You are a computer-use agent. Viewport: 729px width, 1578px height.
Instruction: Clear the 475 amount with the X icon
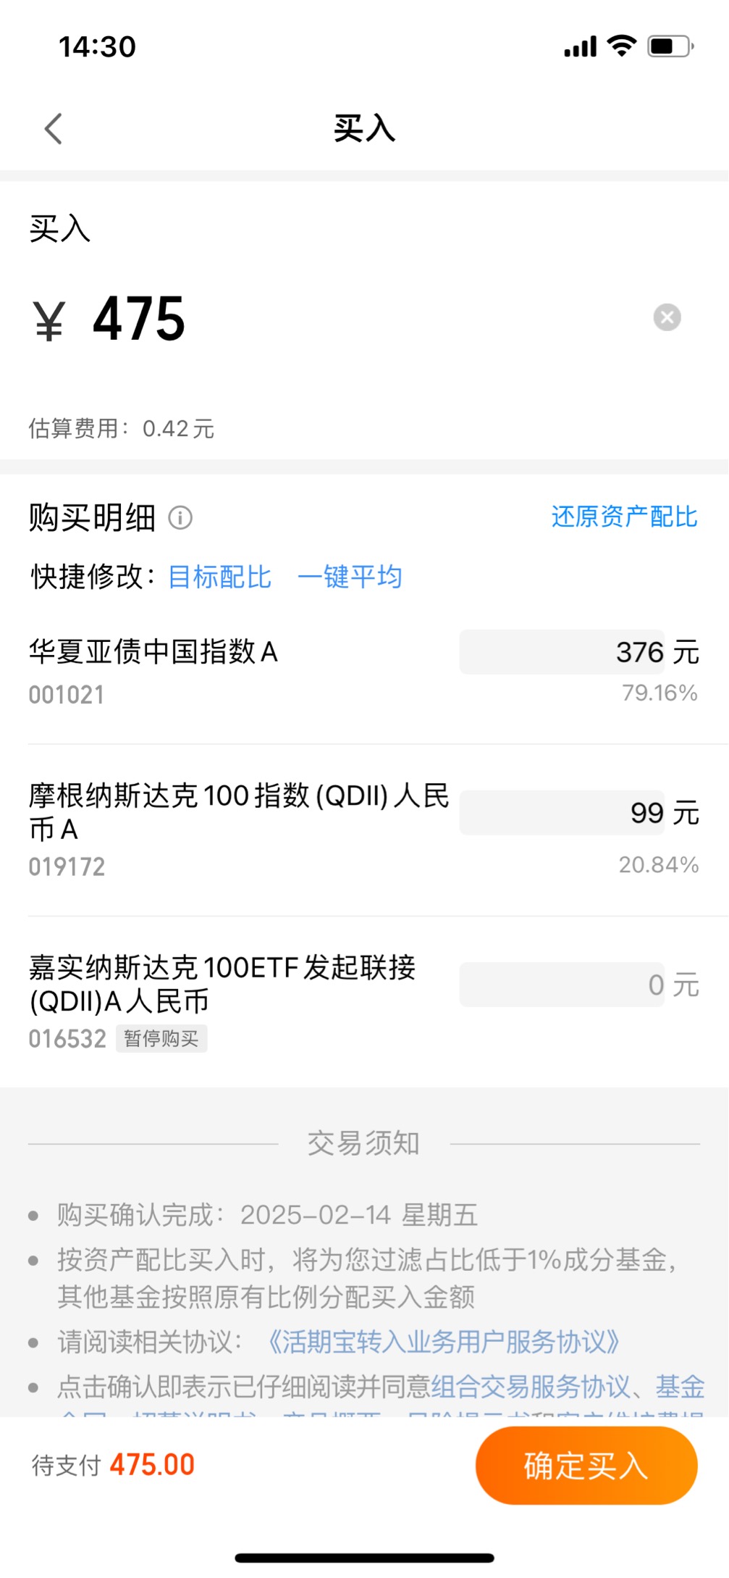tap(667, 317)
